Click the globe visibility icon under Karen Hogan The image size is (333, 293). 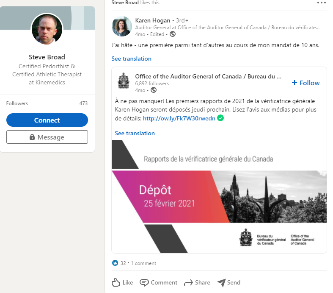pyautogui.click(x=173, y=34)
